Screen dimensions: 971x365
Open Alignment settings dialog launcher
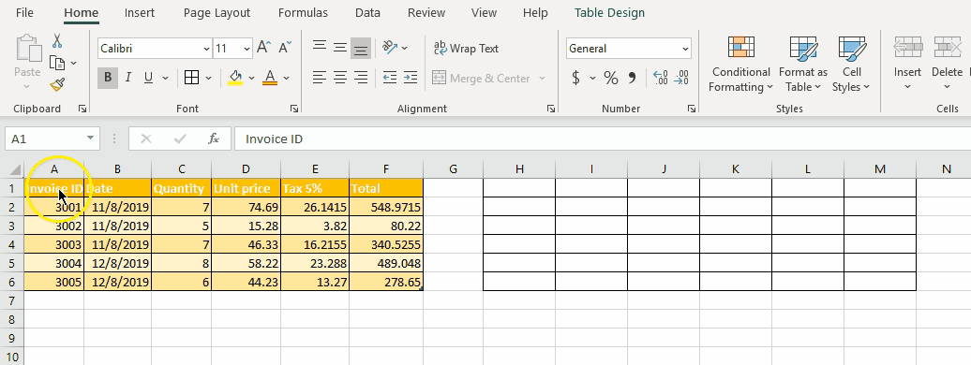(x=551, y=109)
